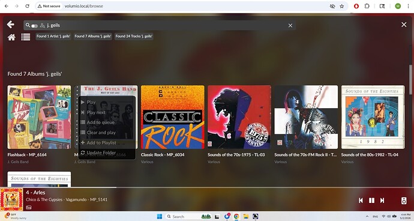Navigate back in the browser
Screen dimensions: 414x221
[7, 6]
